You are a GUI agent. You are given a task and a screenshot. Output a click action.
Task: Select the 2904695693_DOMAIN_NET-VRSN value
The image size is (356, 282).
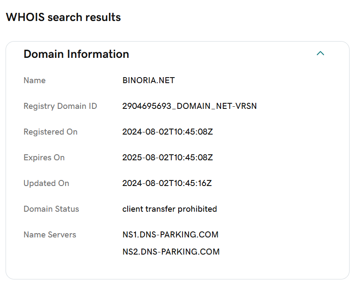190,106
